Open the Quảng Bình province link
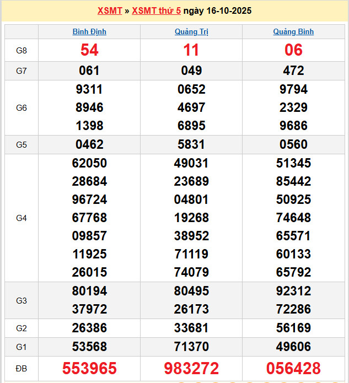Screen dimensions: 349x383 (293, 31)
